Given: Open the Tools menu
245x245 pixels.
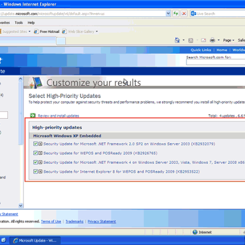Looking at the screenshot, I should pos(19,22).
